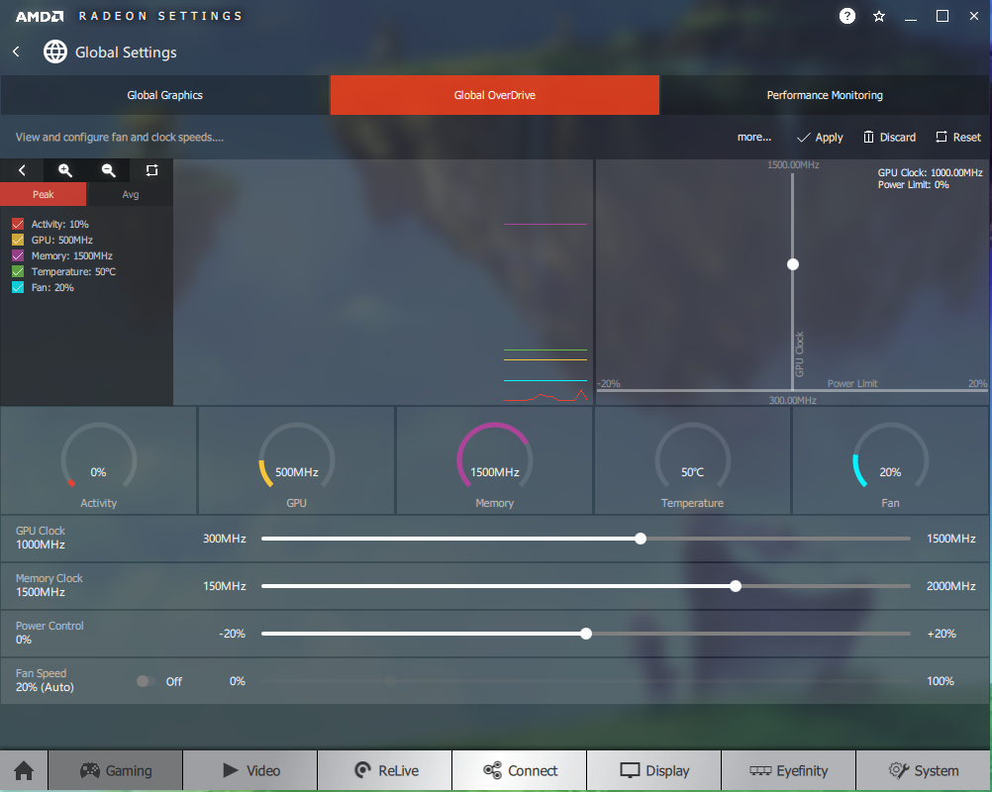Viewport: 992px width, 792px height.
Task: Open the Eyefinity section
Action: pyautogui.click(x=788, y=770)
